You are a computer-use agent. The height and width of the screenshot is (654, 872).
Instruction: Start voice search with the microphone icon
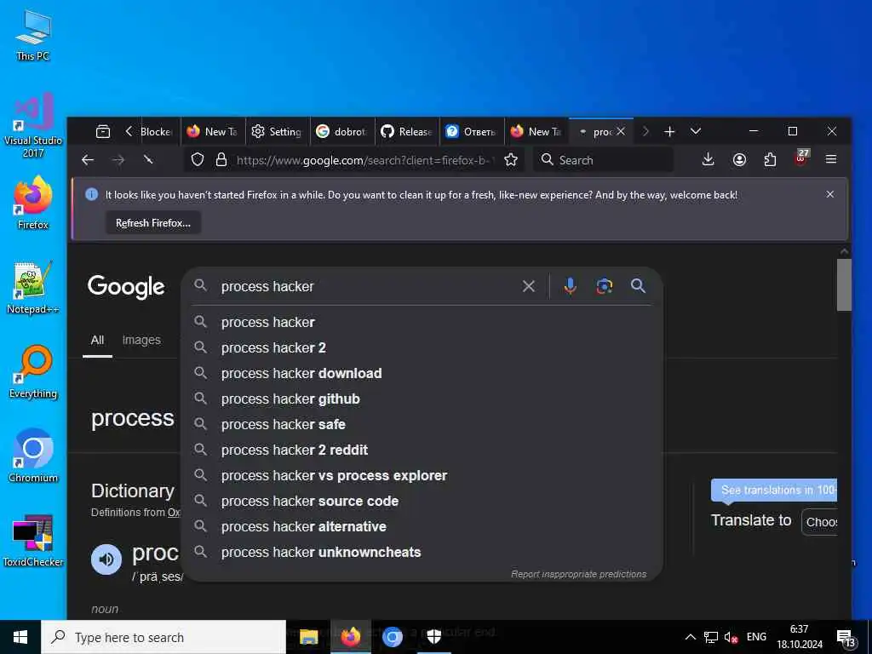click(x=570, y=286)
